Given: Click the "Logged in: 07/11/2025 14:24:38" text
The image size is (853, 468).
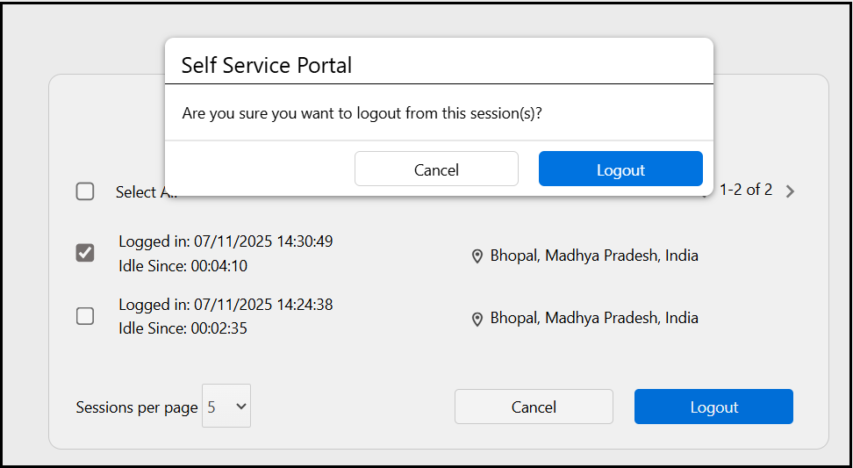Looking at the screenshot, I should 226,305.
